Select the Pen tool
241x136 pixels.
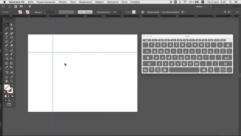tap(6, 34)
